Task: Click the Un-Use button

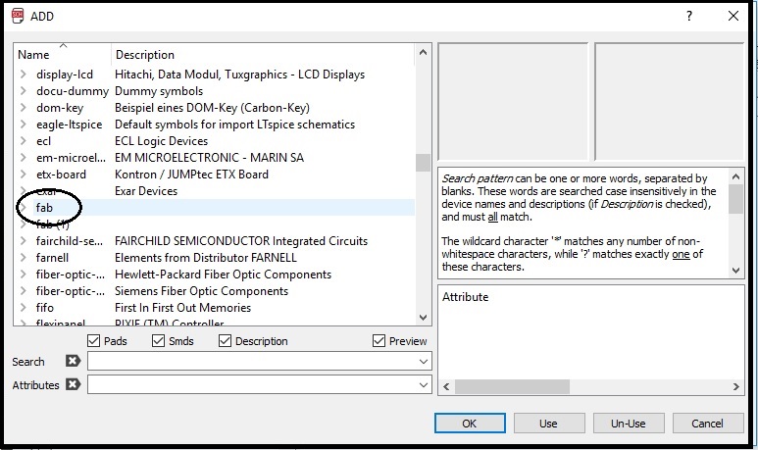Action: coord(628,424)
